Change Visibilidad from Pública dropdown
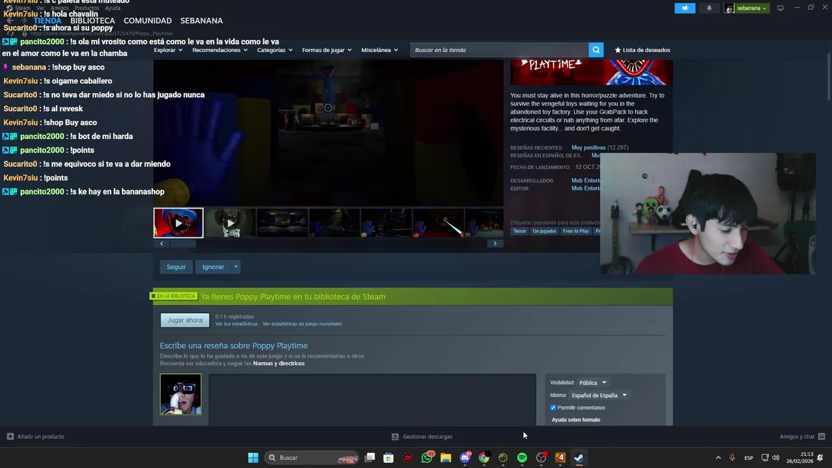Image resolution: width=832 pixels, height=468 pixels. pos(592,382)
